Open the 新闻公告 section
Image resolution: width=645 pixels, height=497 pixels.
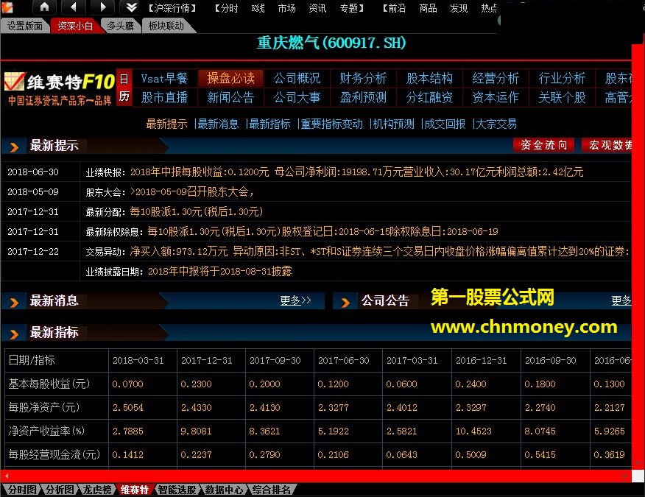click(x=230, y=97)
